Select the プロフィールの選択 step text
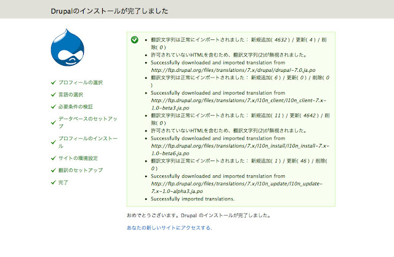 click(81, 82)
